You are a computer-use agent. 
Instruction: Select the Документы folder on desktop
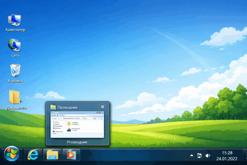tap(16, 100)
